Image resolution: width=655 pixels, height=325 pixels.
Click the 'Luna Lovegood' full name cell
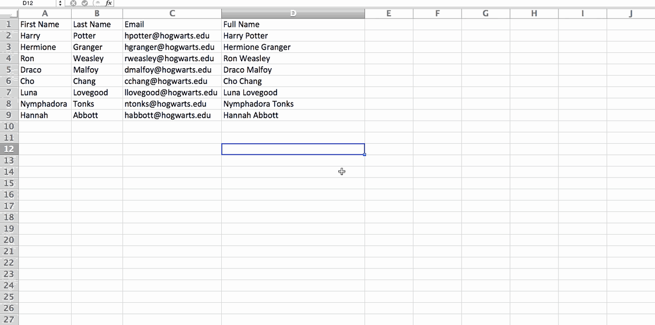coord(293,93)
